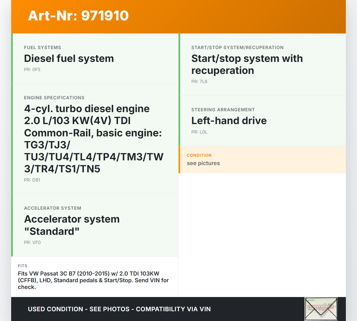This screenshot has height=321, width=357.
Task: Click the Accelerator System category label
Action: pyautogui.click(x=52, y=208)
